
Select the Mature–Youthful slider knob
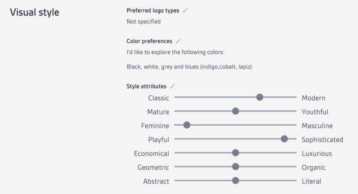pos(235,111)
